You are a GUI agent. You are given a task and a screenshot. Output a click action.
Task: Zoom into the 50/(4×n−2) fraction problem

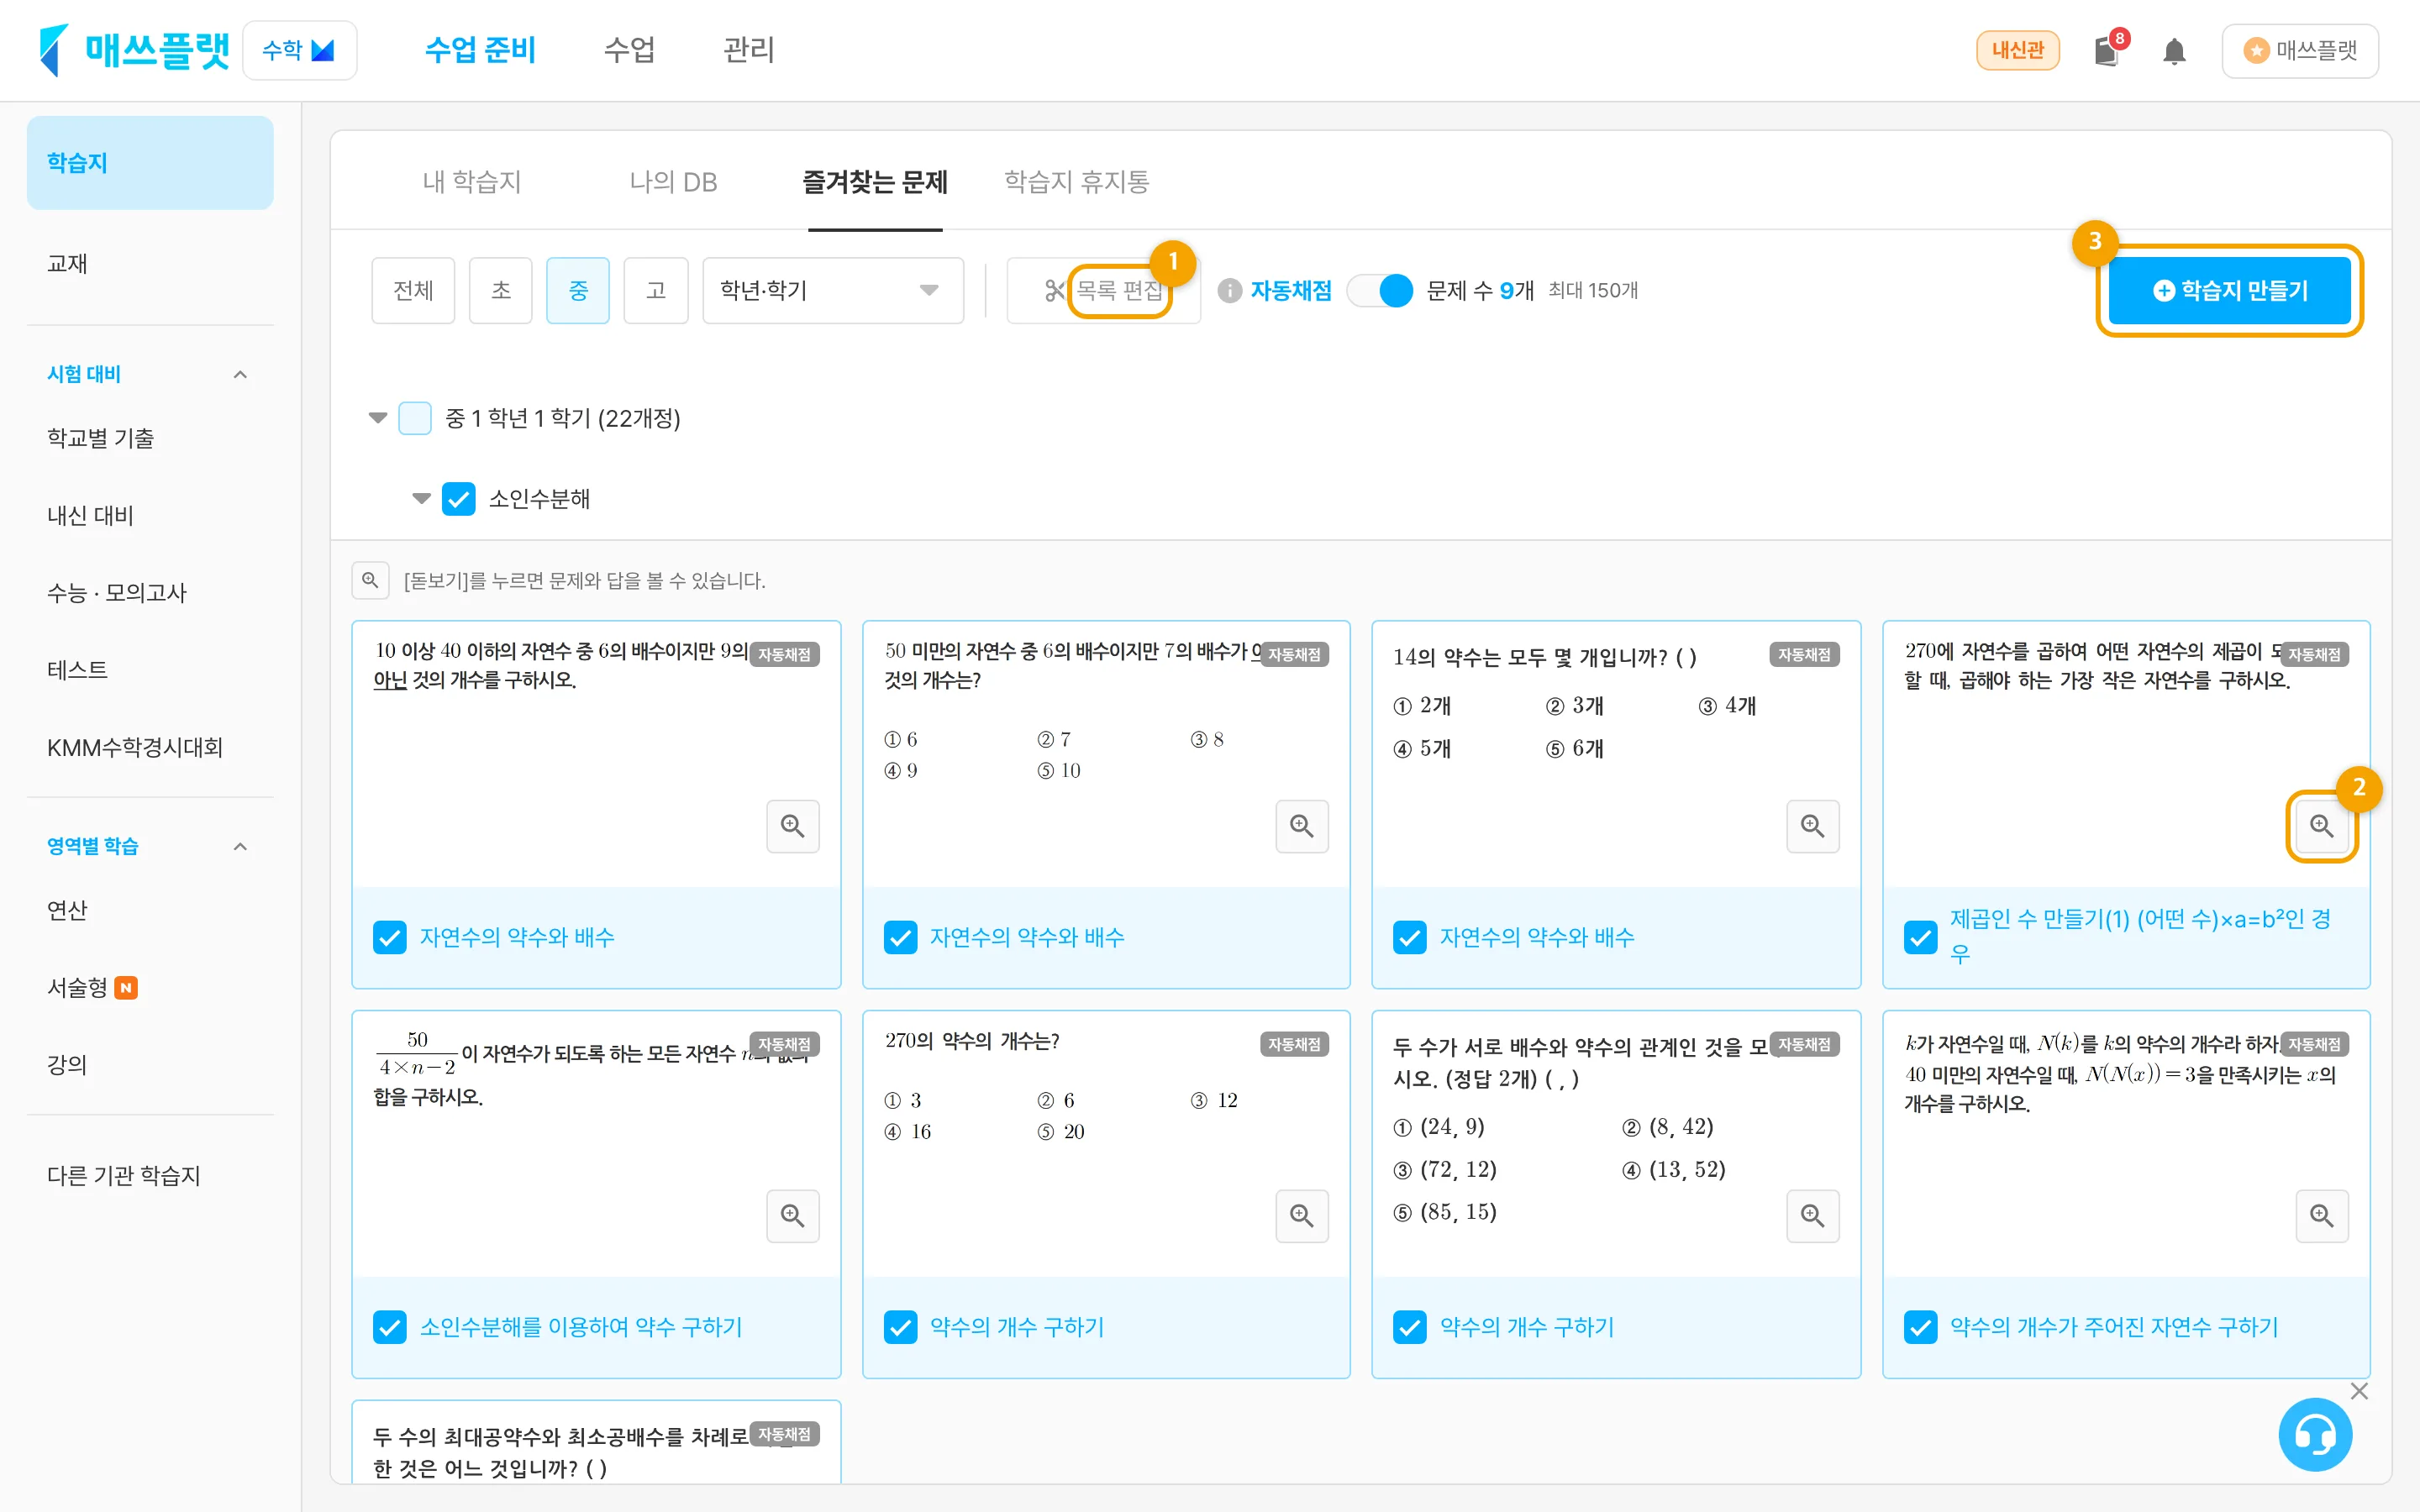click(x=792, y=1216)
